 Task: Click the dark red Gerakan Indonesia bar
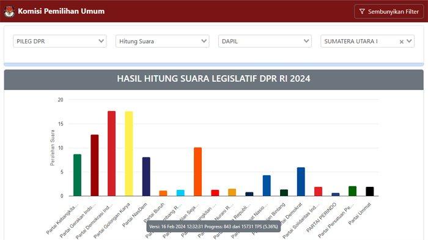click(x=94, y=165)
